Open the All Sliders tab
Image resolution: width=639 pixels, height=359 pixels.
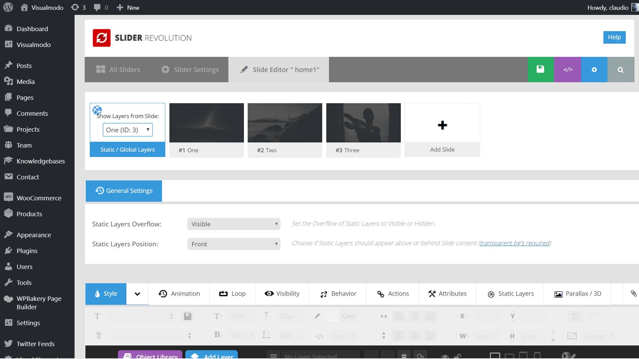(118, 69)
